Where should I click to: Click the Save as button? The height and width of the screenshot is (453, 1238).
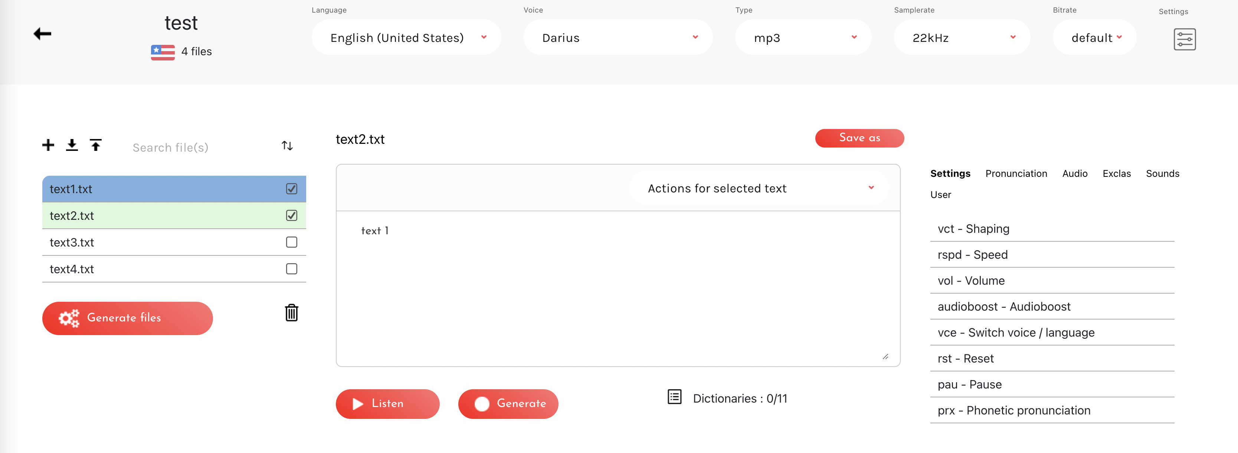tap(859, 138)
